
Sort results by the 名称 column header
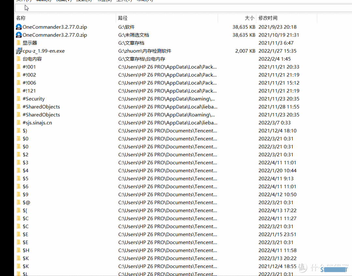pyautogui.click(x=21, y=18)
